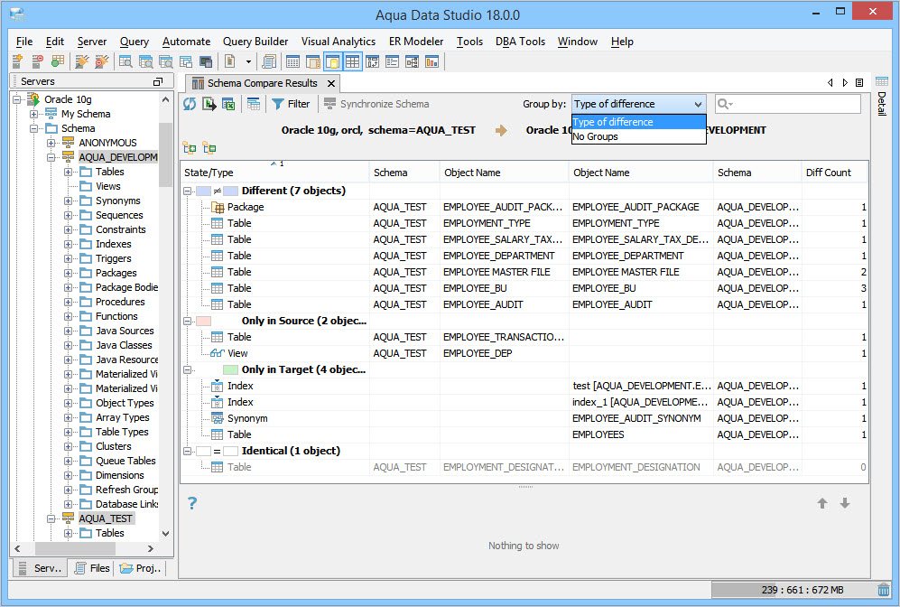The width and height of the screenshot is (900, 607).
Task: Click the Detail side panel tab
Action: click(882, 96)
